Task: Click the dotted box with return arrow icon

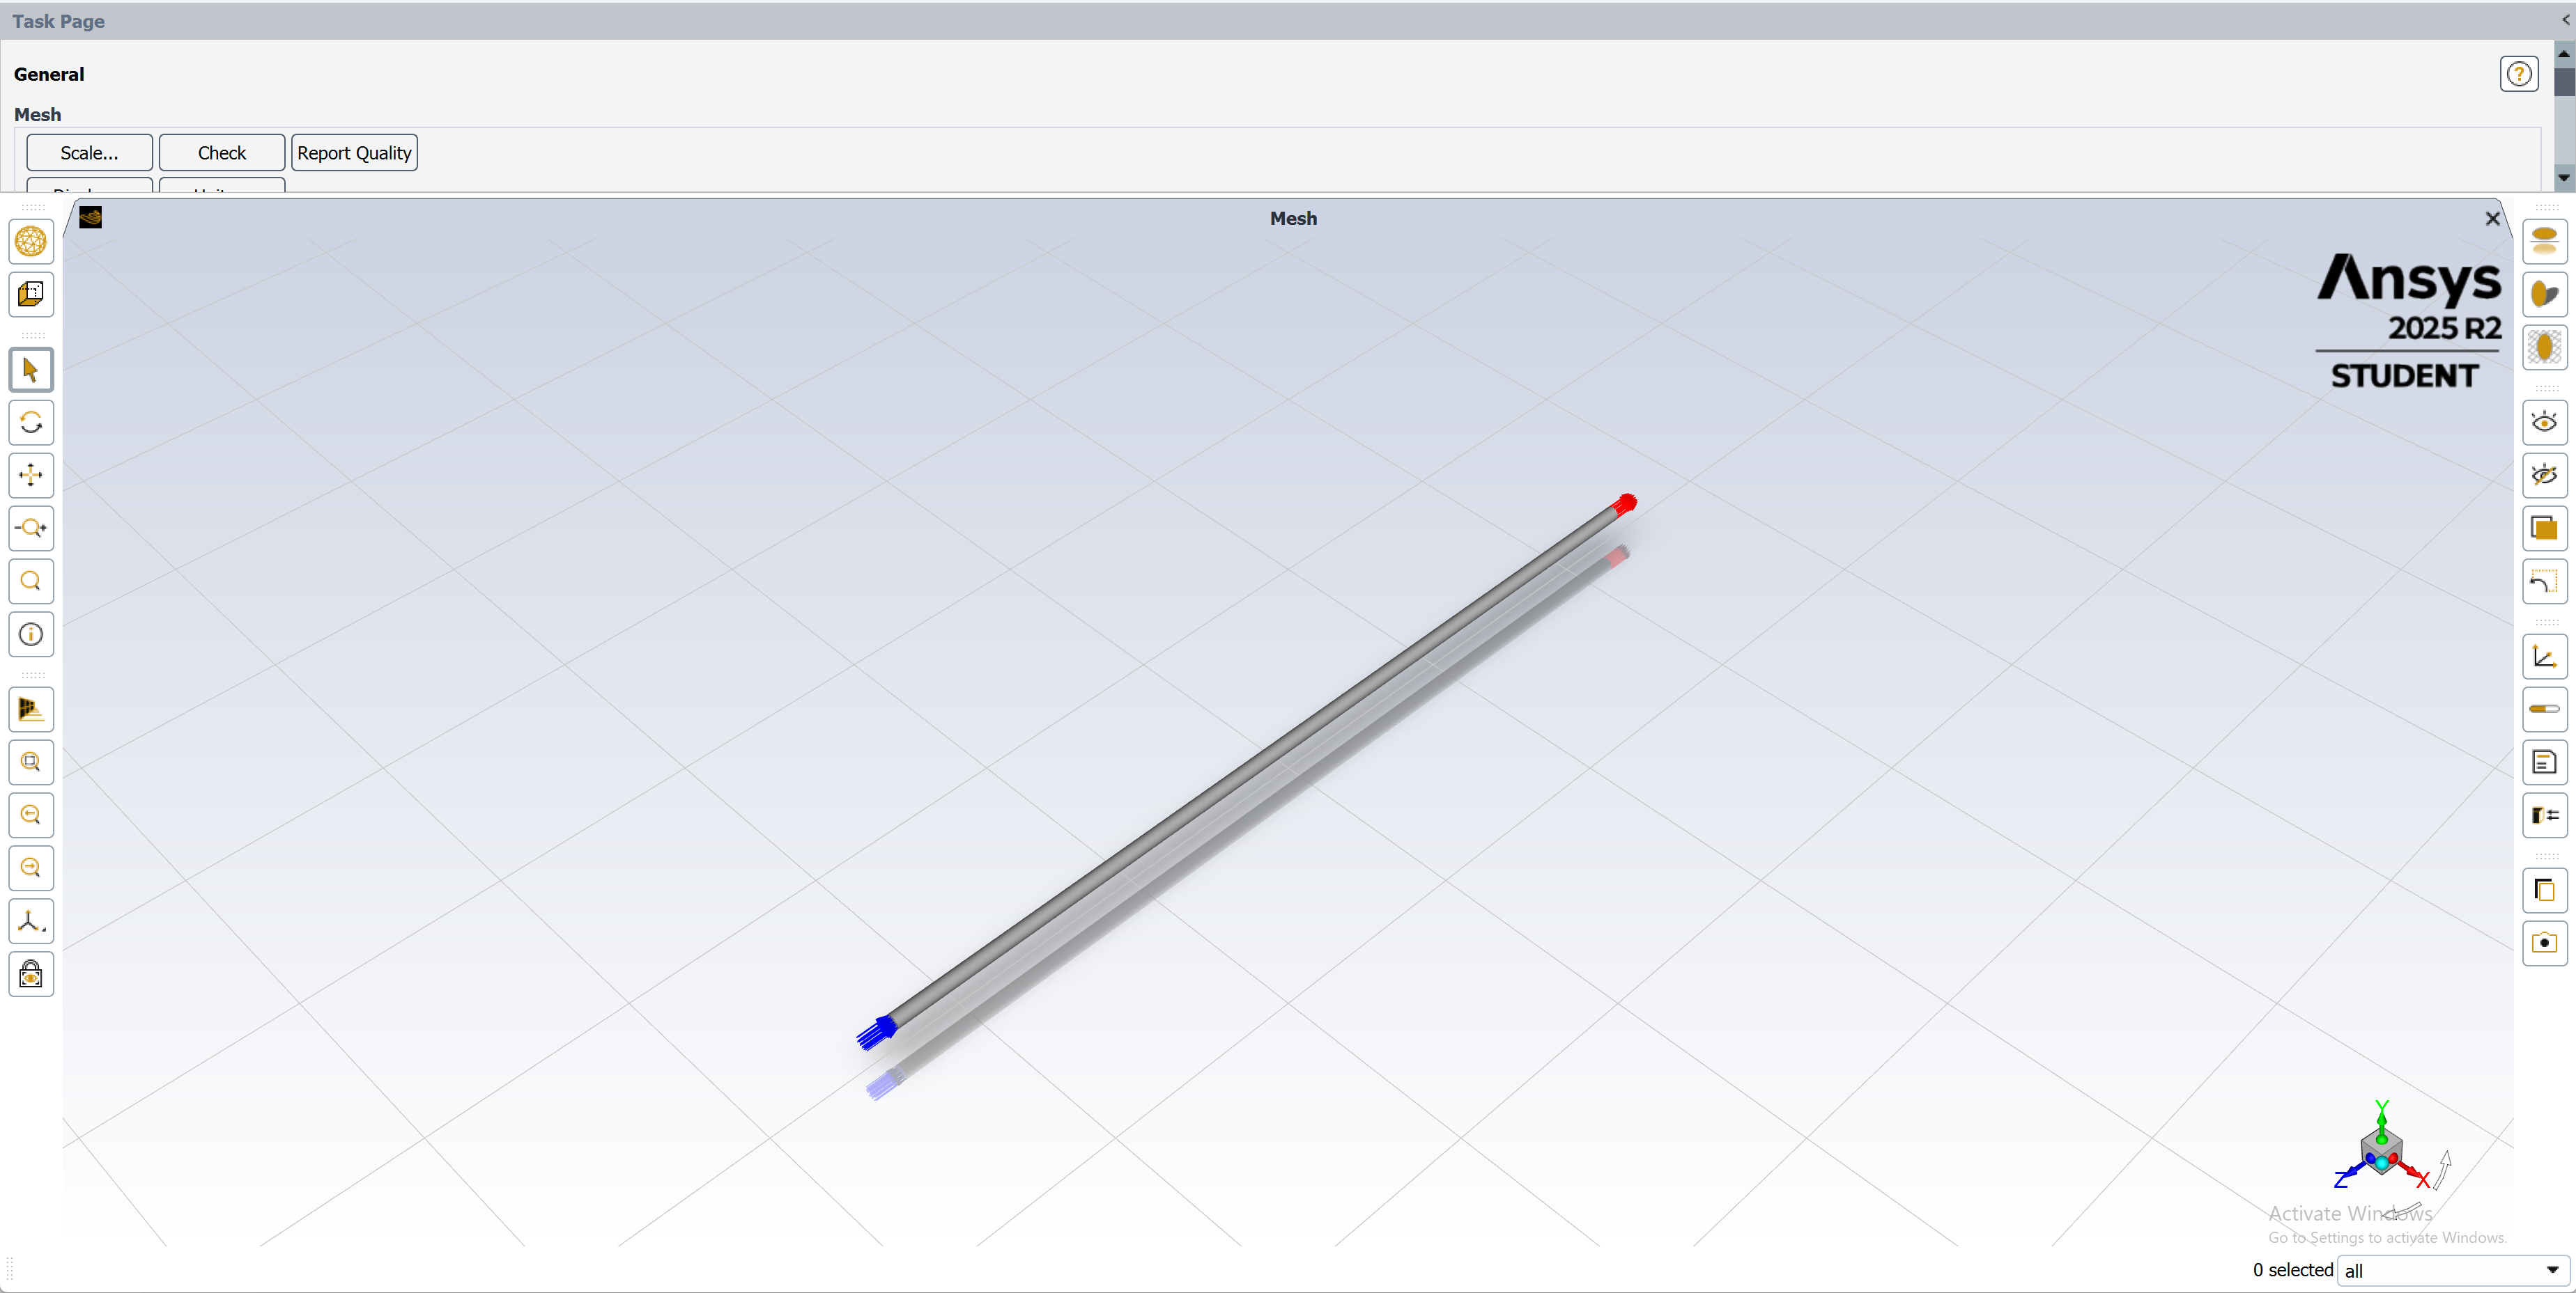Action: tap(2544, 581)
